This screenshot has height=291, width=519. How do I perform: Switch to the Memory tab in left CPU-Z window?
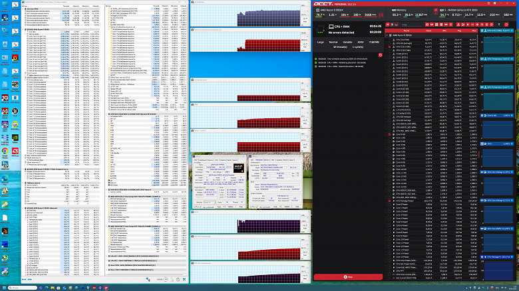tap(210, 160)
